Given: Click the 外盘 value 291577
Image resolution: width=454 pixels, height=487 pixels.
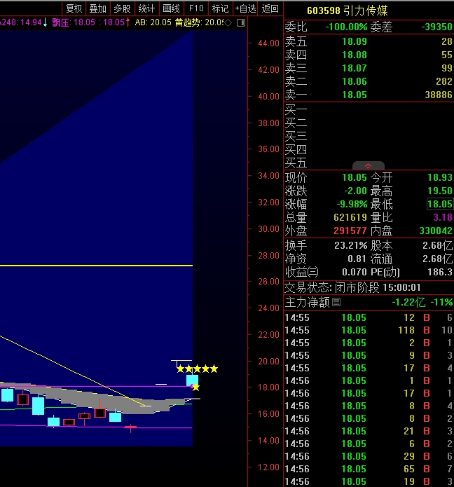Looking at the screenshot, I should coord(350,231).
